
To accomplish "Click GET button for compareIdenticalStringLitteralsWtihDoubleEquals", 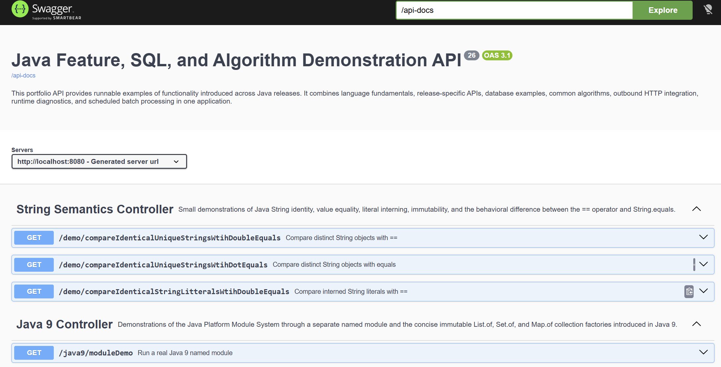I will tap(34, 291).
